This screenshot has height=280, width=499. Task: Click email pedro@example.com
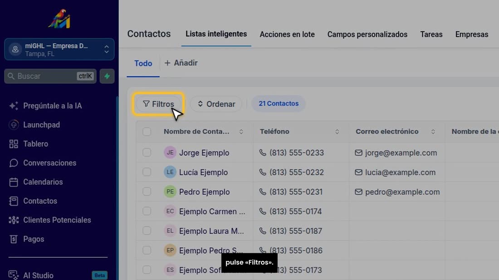click(402, 192)
